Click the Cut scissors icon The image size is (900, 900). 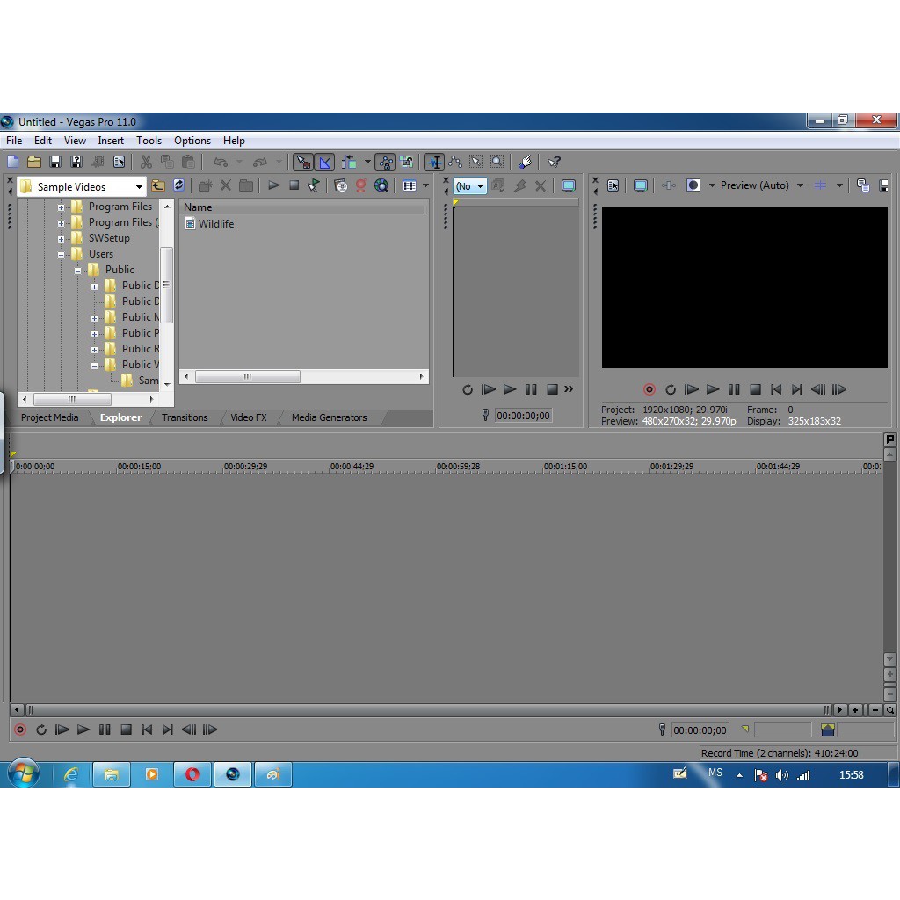coord(147,162)
